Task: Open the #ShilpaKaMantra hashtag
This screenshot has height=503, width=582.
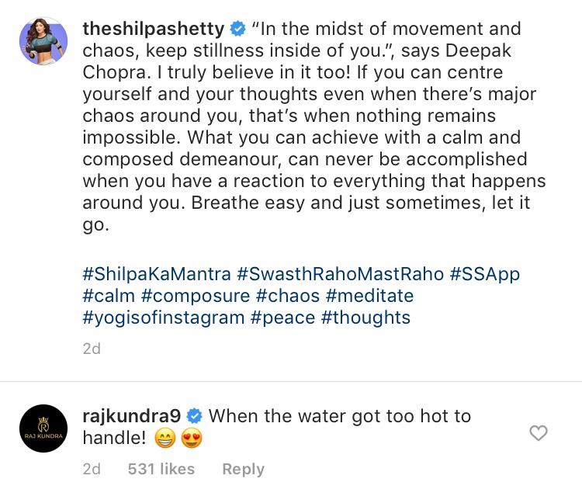Action: [156, 274]
